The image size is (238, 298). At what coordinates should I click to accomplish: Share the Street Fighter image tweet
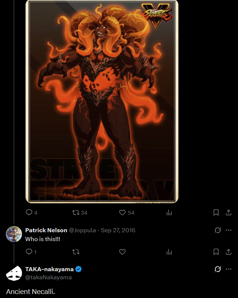click(228, 212)
